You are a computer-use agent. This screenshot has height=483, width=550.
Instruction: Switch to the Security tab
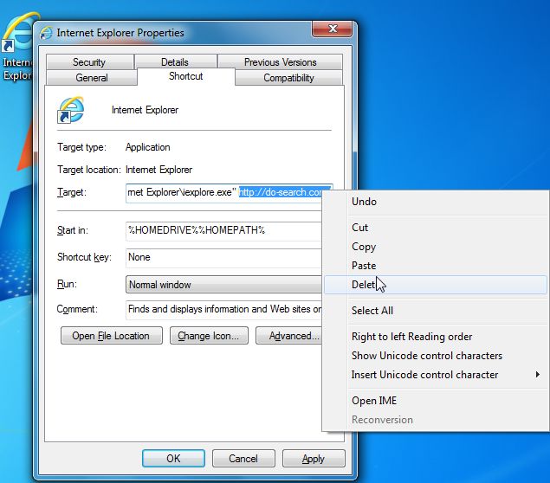coord(89,62)
